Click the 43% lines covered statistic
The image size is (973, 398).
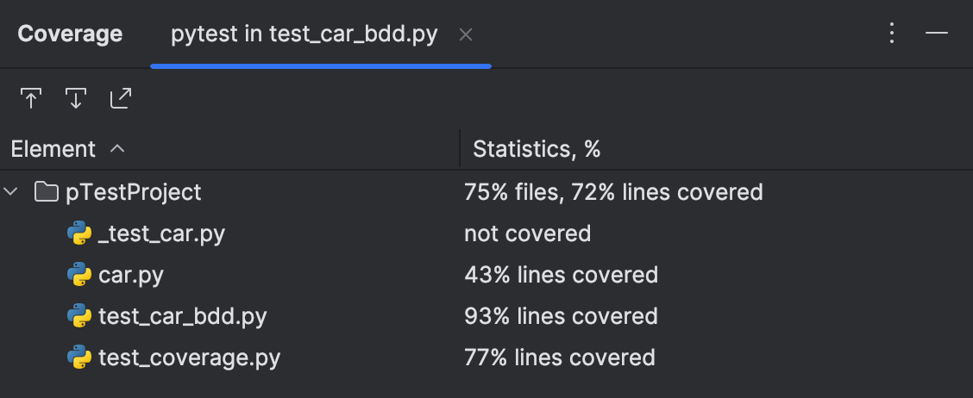(561, 275)
